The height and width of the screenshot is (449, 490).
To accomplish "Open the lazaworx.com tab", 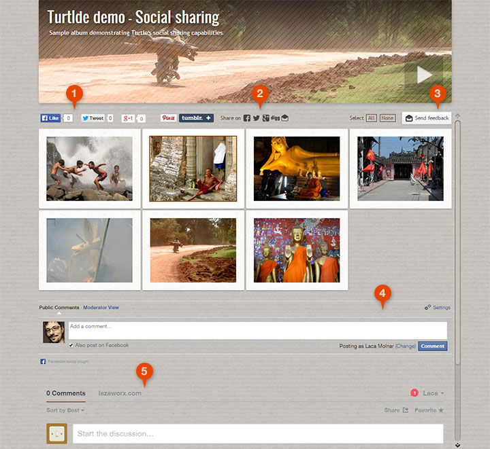I will [x=120, y=393].
